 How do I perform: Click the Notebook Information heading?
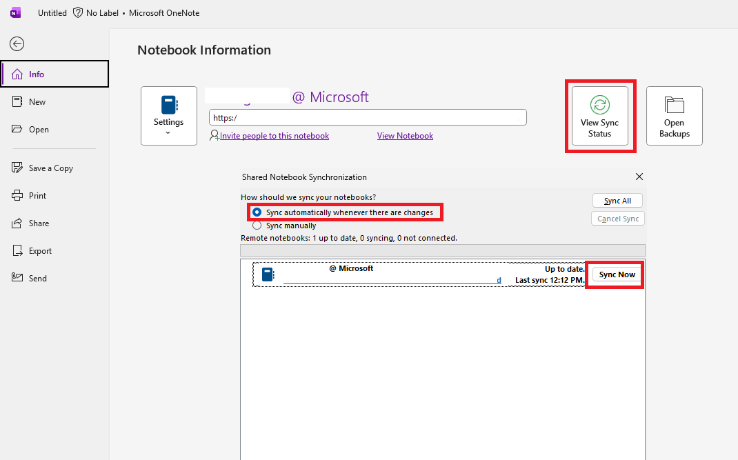click(204, 50)
